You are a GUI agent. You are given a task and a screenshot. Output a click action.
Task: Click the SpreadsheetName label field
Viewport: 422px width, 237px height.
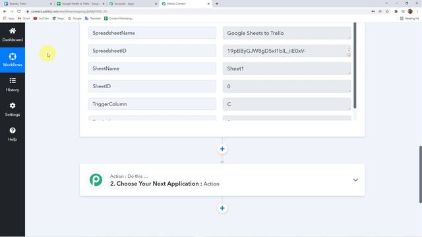click(152, 33)
